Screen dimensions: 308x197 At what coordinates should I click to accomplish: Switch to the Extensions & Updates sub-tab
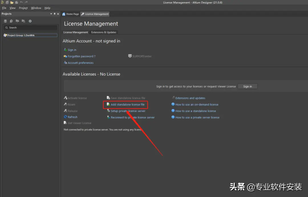(104, 32)
